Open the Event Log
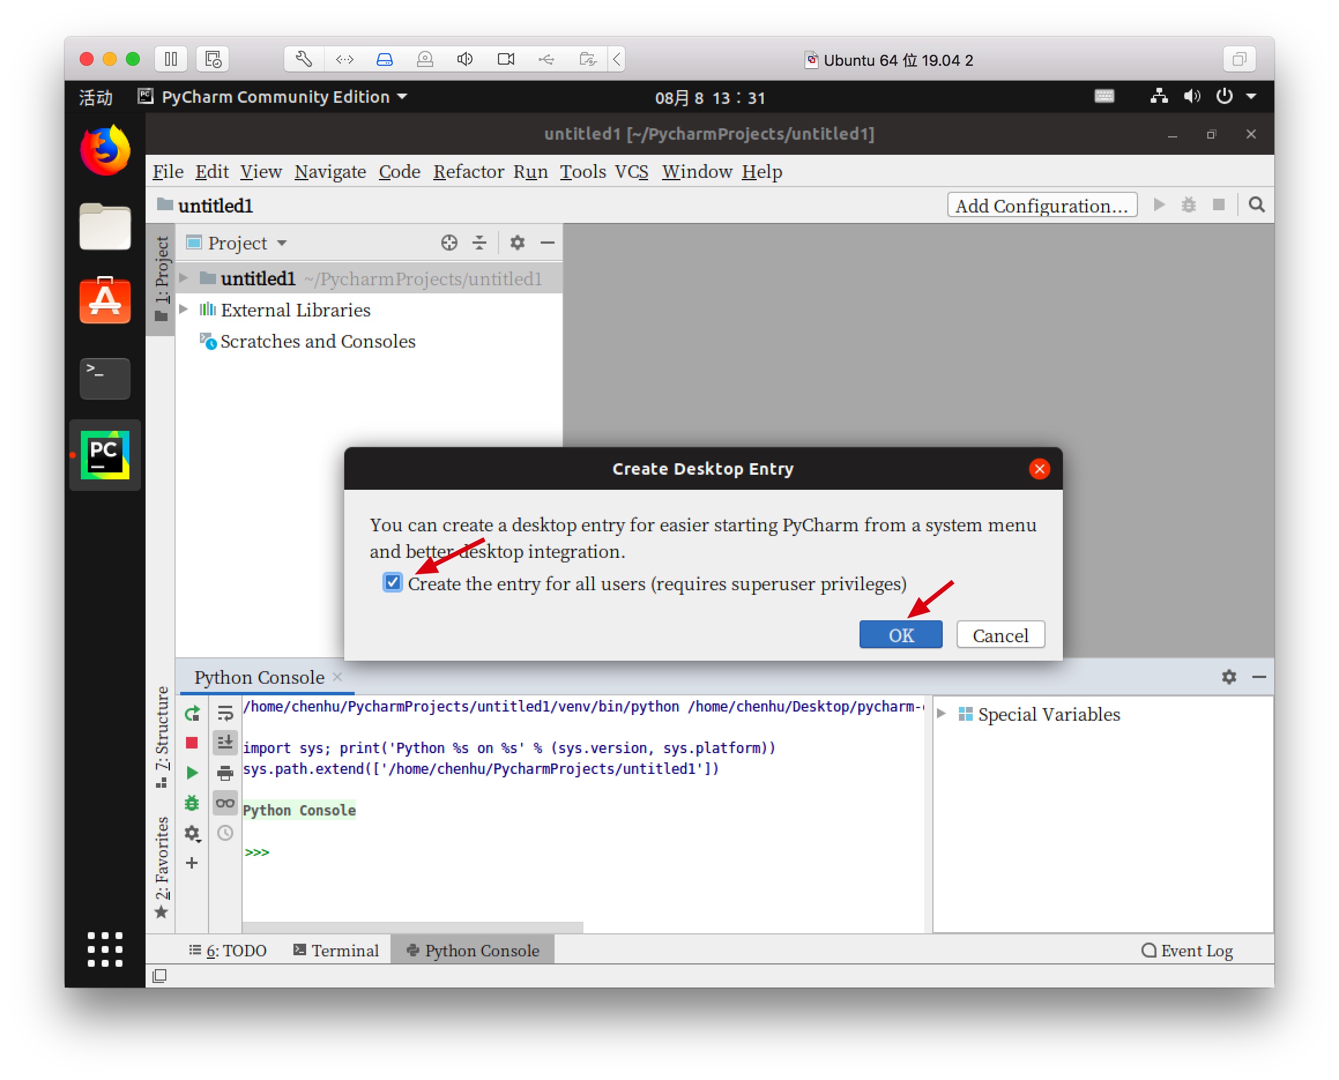The image size is (1339, 1080). coord(1187,950)
